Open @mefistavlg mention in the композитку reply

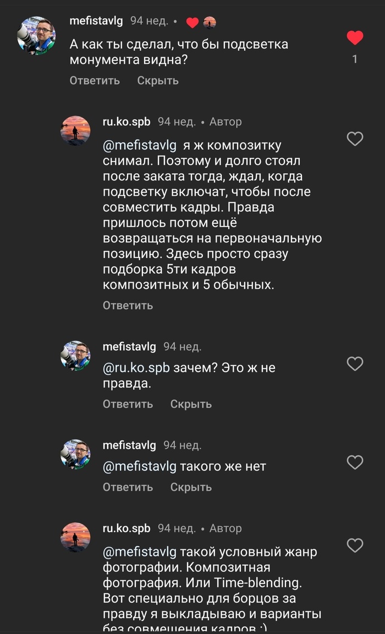pyautogui.click(x=140, y=146)
